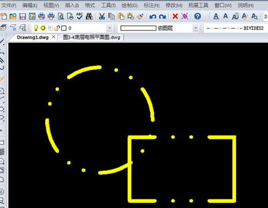Open the 绘制(D) menu
This screenshot has height=208, width=268.
130,5
